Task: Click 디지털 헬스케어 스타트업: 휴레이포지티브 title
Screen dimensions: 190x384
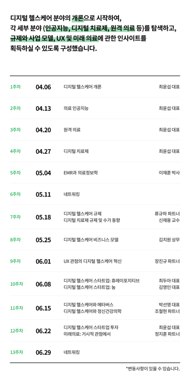Action: pyautogui.click(x=101, y=281)
